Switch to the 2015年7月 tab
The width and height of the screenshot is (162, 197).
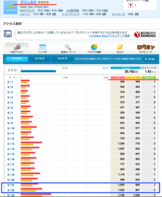click(x=62, y=59)
